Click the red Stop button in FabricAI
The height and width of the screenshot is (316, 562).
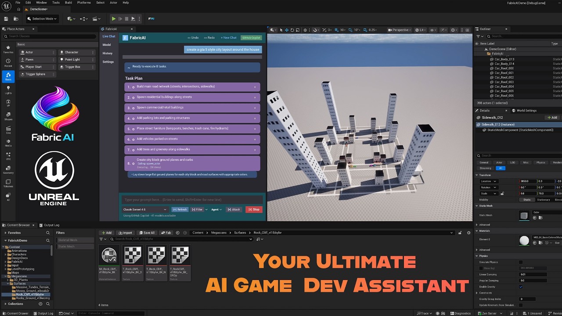[x=254, y=209]
